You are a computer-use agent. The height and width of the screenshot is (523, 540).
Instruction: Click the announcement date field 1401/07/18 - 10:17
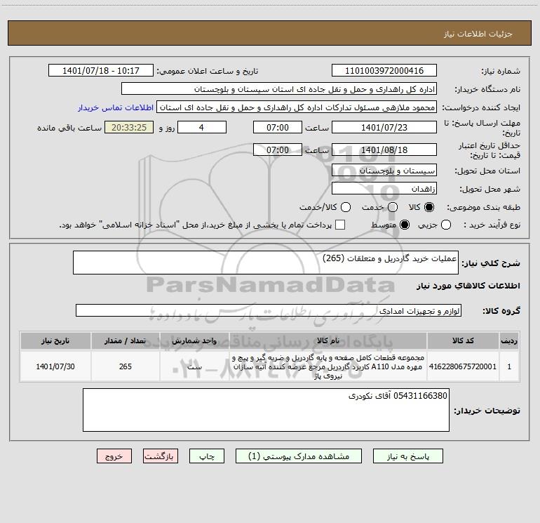coord(101,70)
